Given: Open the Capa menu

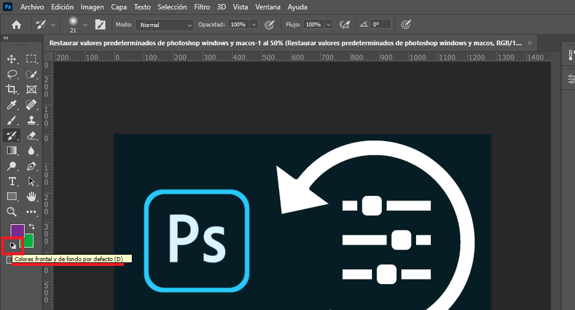Looking at the screenshot, I should (119, 7).
